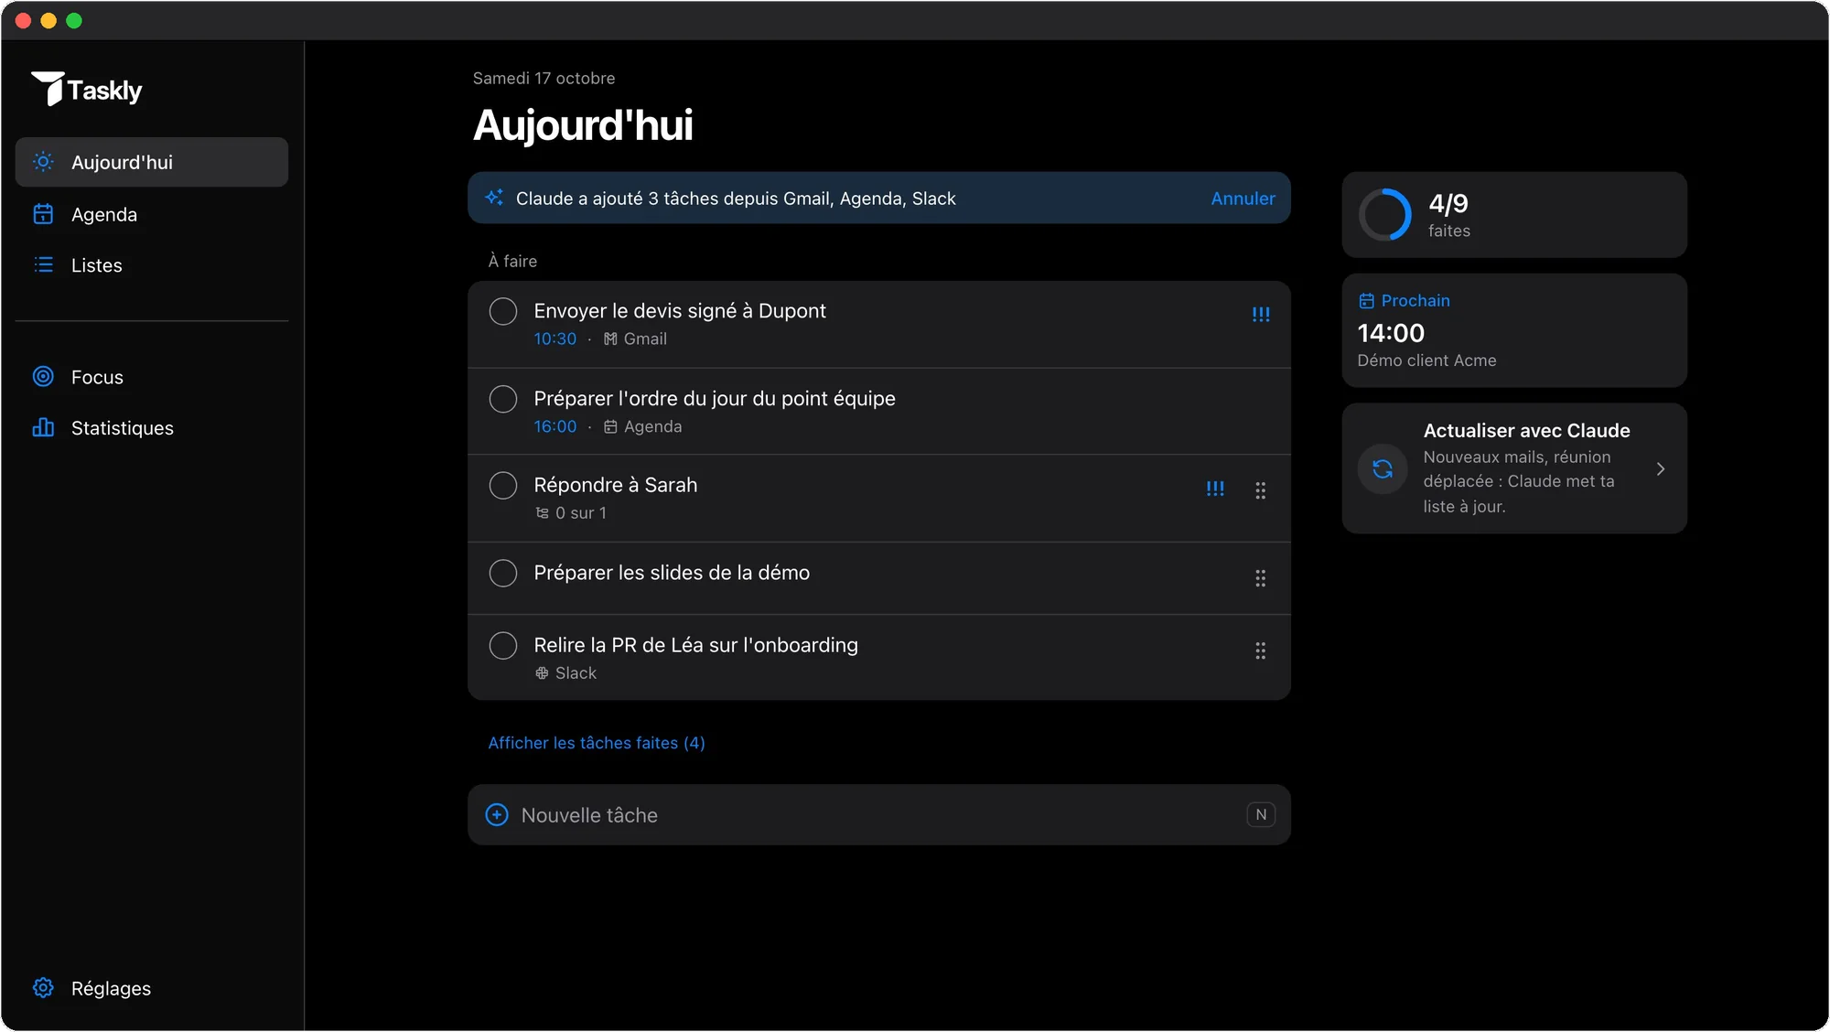Click the Statistiques bar chart icon
Image resolution: width=1830 pixels, height=1032 pixels.
[43, 427]
